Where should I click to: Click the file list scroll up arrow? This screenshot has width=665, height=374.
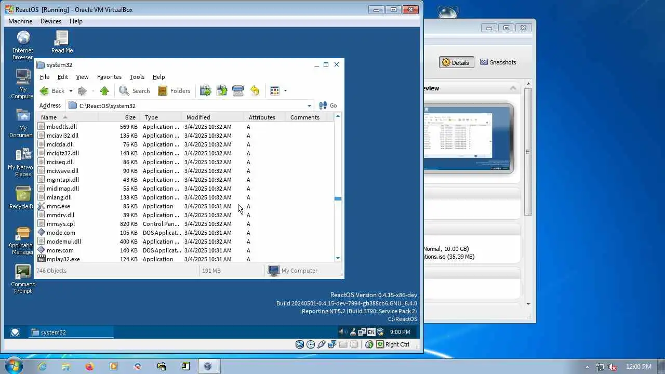(x=338, y=116)
